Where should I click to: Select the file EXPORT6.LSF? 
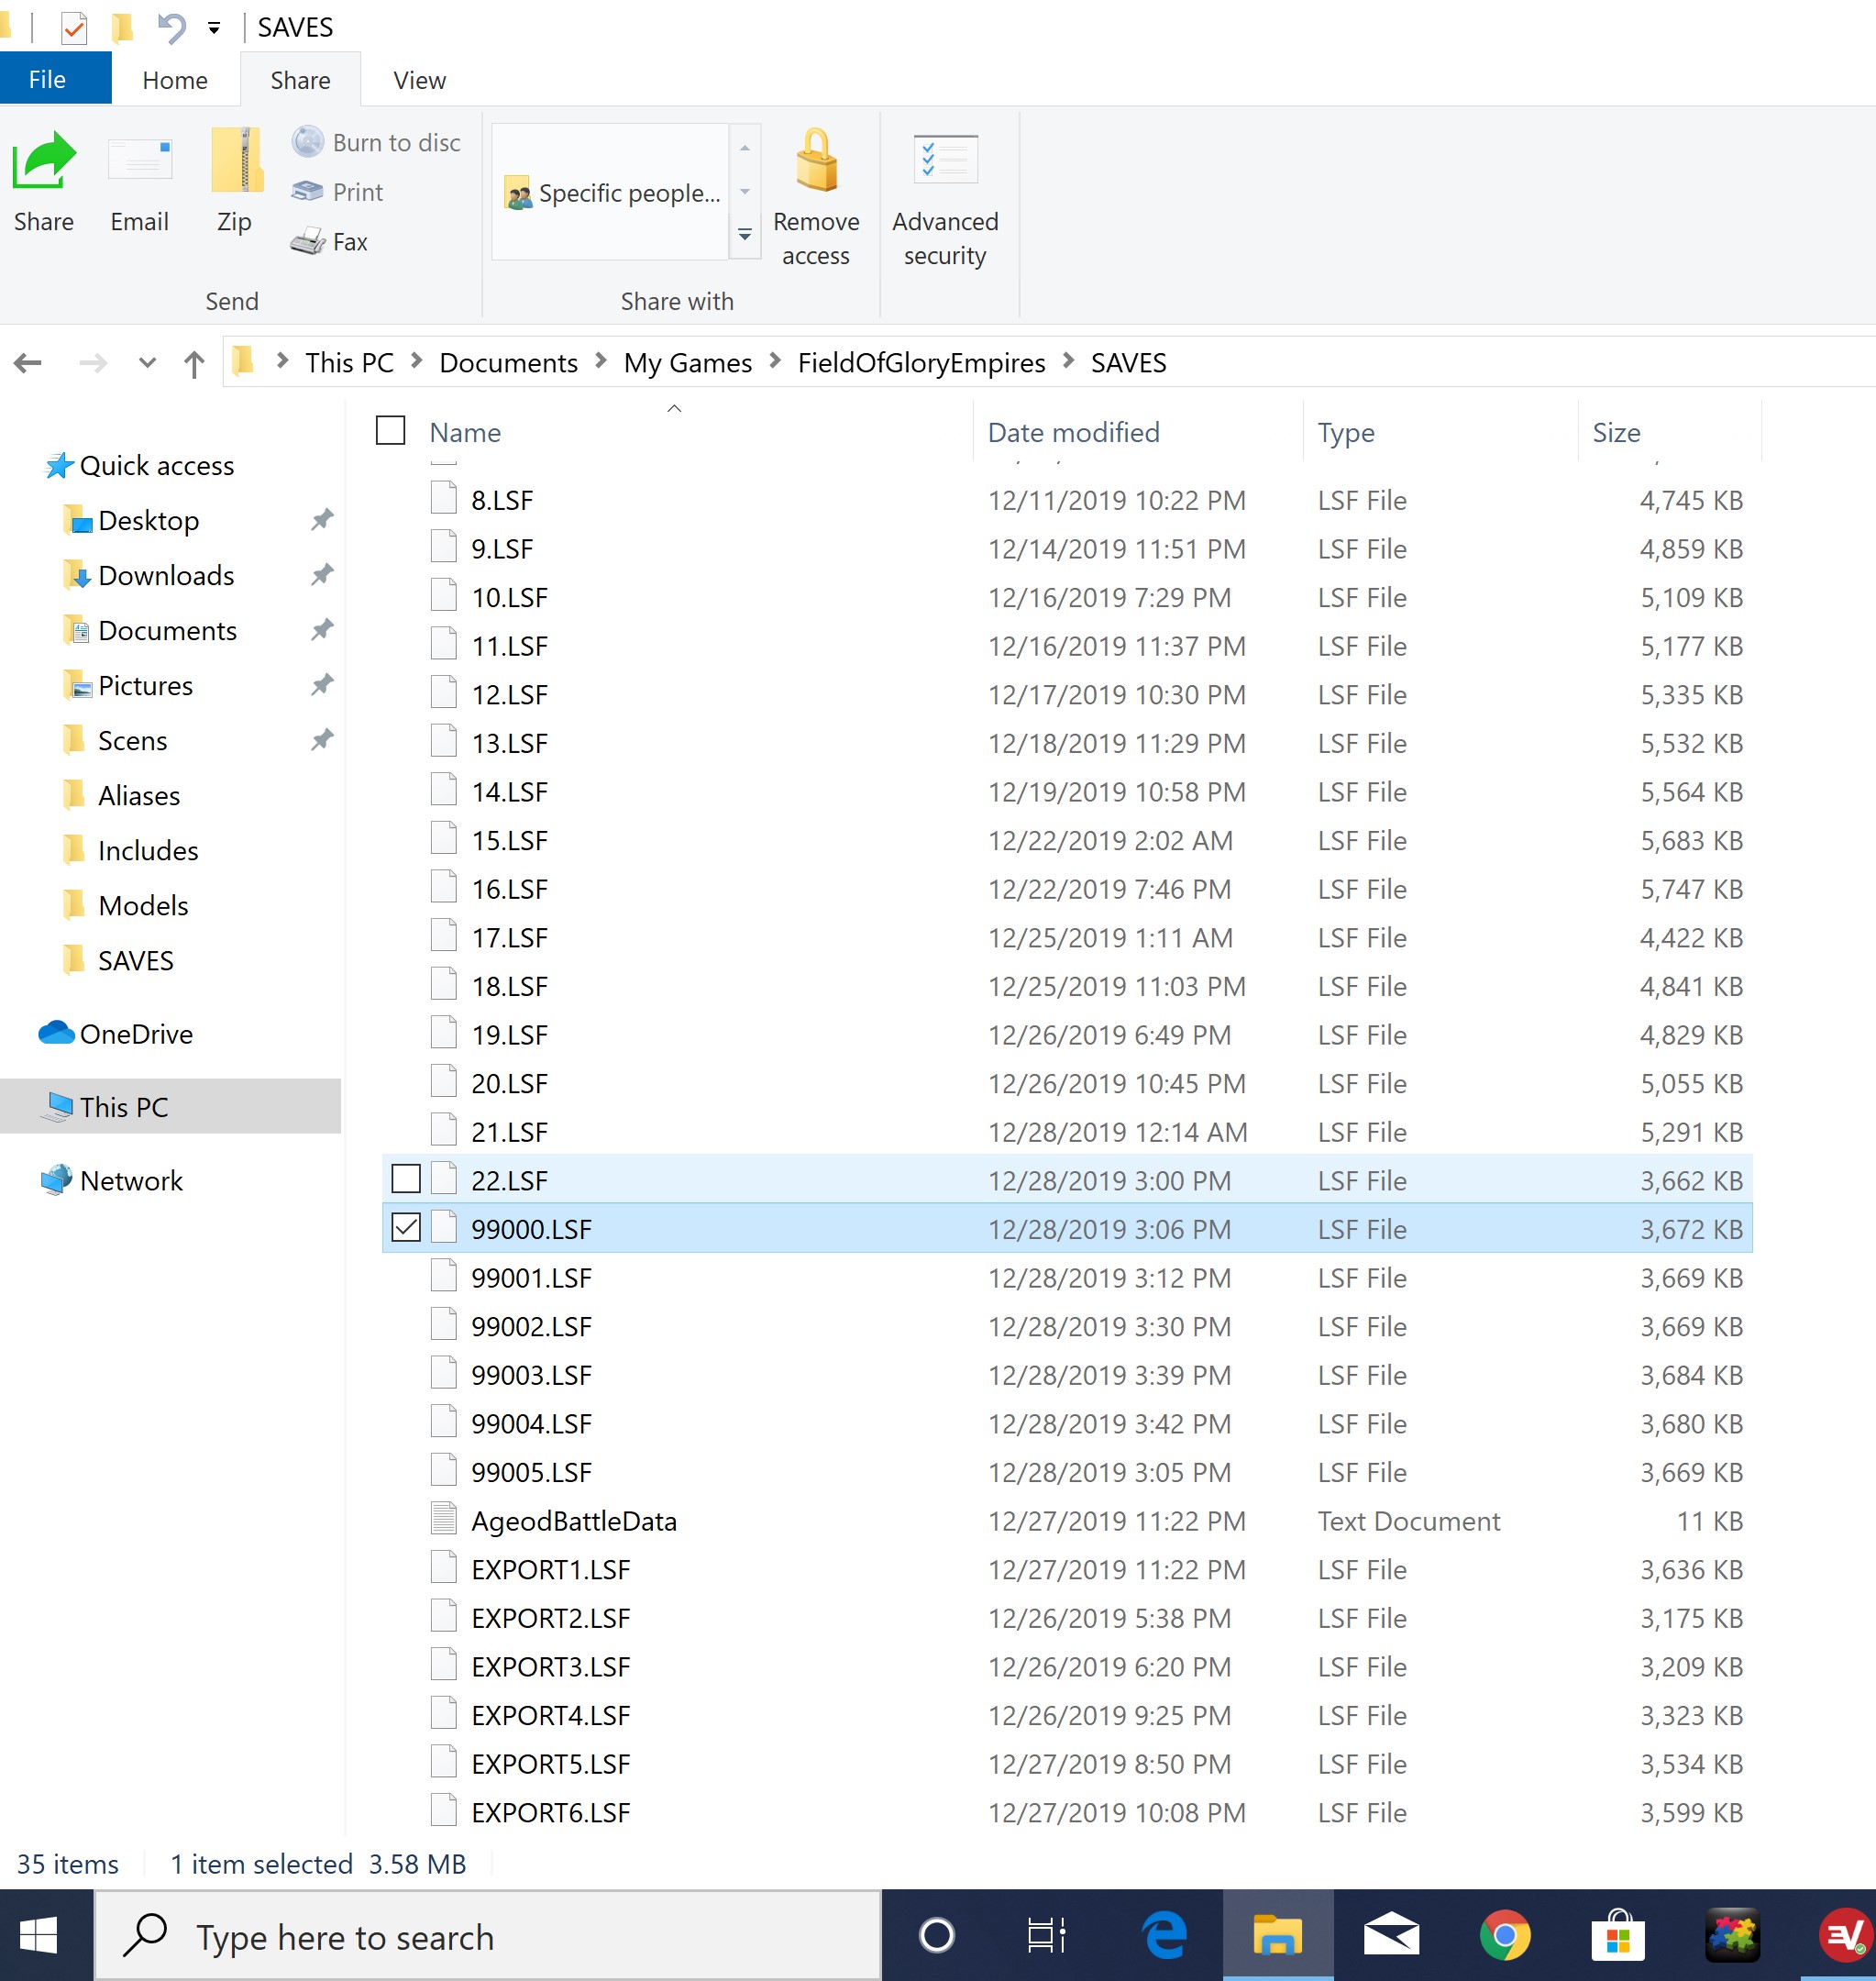(x=550, y=1813)
